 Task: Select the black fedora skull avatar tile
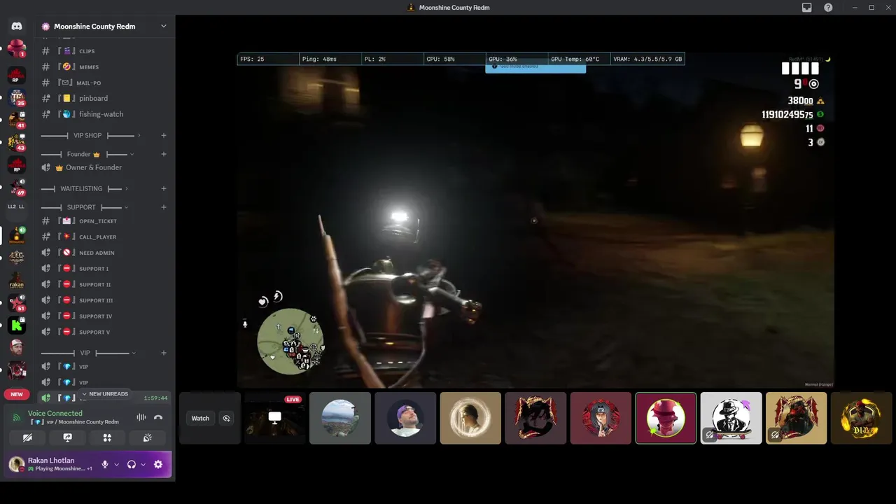coord(731,418)
